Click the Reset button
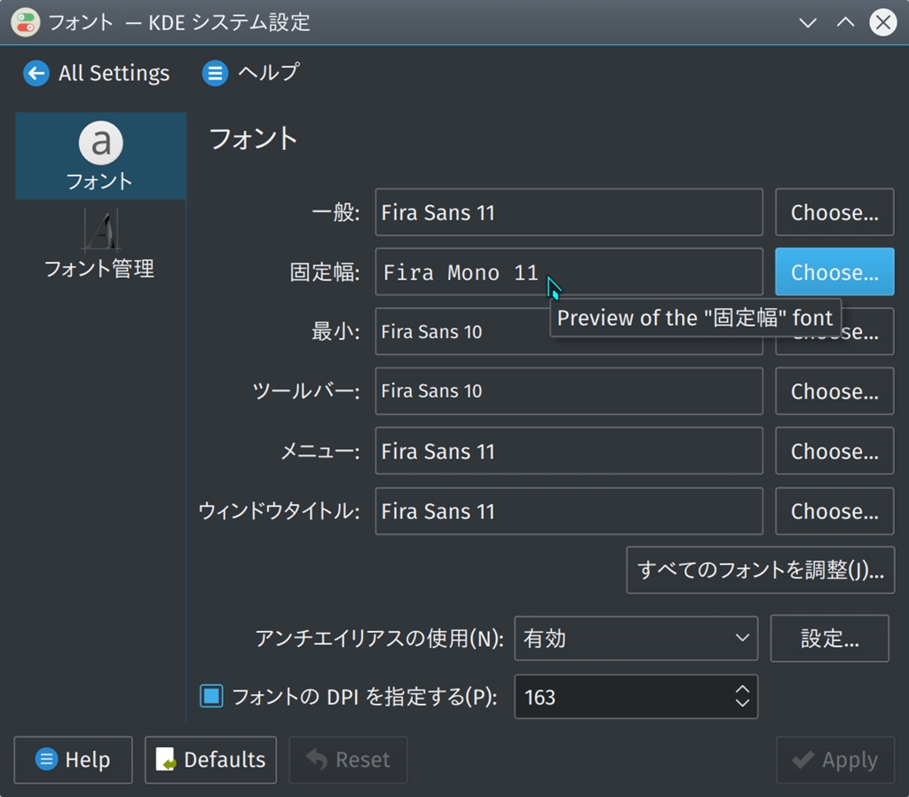The image size is (909, 797). click(348, 760)
